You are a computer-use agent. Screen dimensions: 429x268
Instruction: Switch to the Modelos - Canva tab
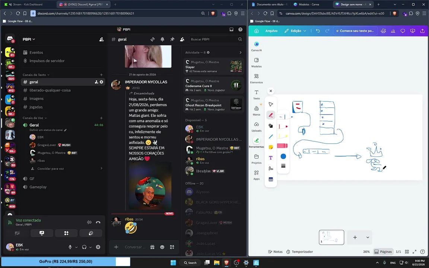coord(309,4)
